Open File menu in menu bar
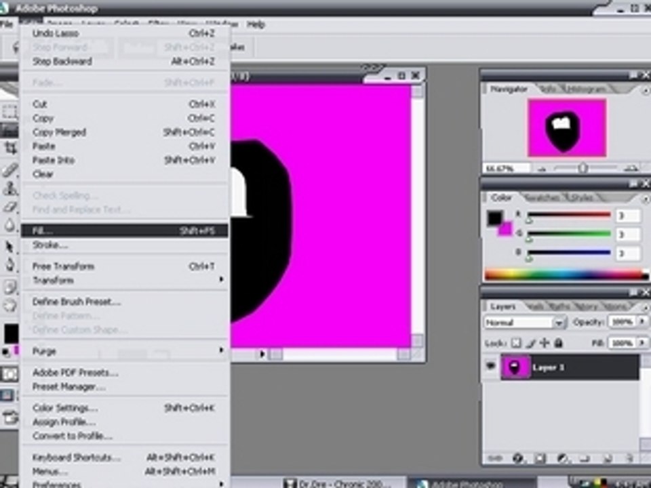Screen dimensions: 651x488 pyautogui.click(x=7, y=24)
